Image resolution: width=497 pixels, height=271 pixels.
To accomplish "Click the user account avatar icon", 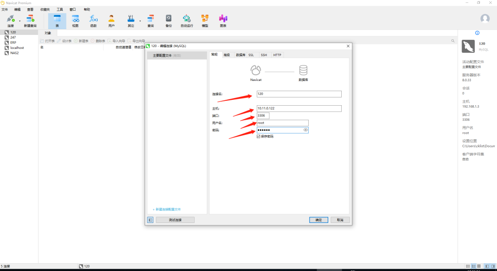I will pyautogui.click(x=485, y=19).
